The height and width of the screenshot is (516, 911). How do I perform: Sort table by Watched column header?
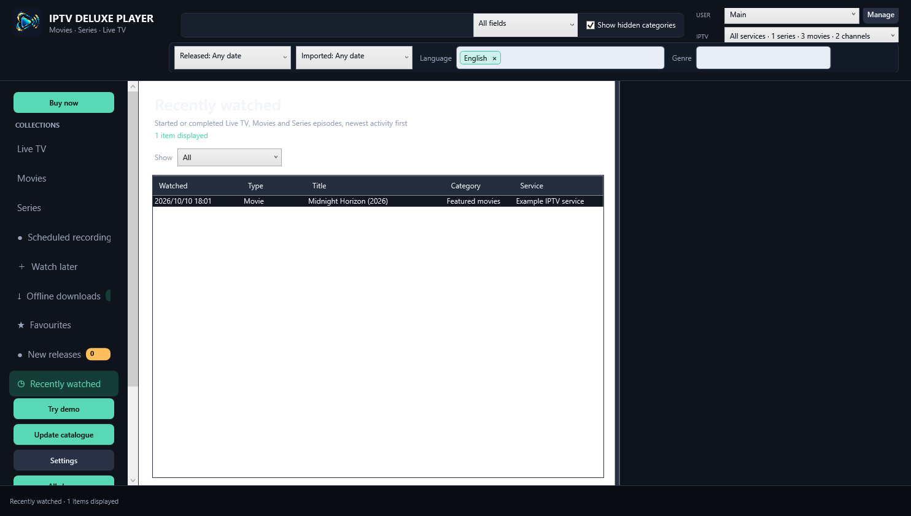[x=197, y=186]
